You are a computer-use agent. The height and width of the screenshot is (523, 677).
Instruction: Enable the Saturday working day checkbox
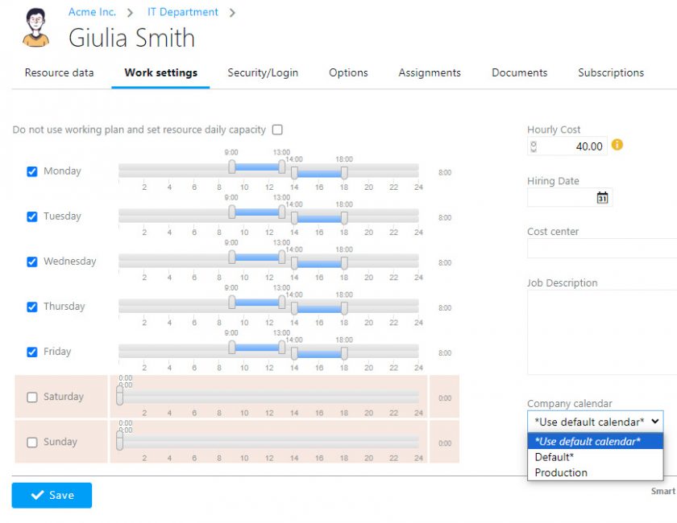tap(32, 396)
